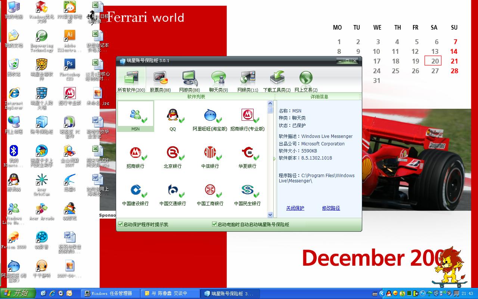Viewport: 478px width, 299px height.
Task: Select 金山词霸 2007 desktop shortcut
Action: 69,156
